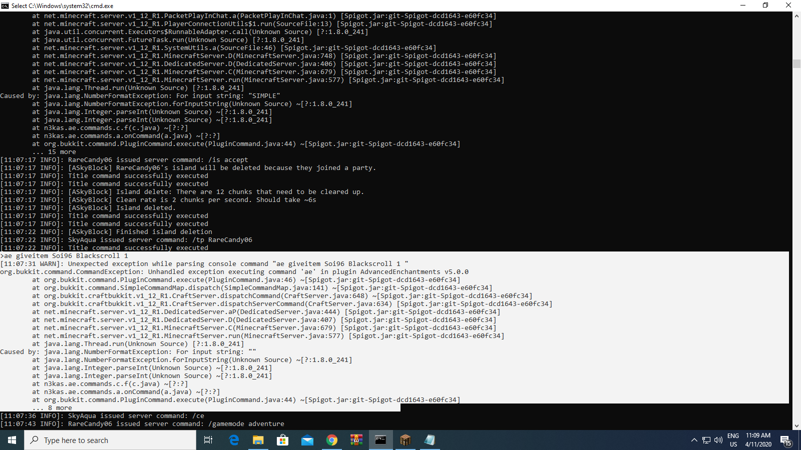This screenshot has width=801, height=450.
Task: Click the console vertical scrollbar thumb
Action: coord(796,63)
